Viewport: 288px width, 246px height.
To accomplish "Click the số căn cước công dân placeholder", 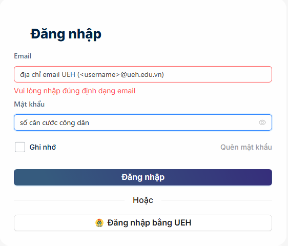I will tap(54, 122).
